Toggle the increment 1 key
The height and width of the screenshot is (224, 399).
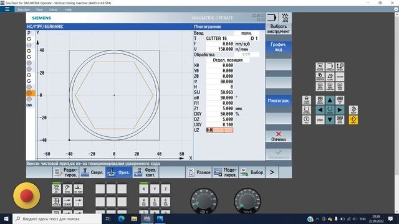[78, 202]
